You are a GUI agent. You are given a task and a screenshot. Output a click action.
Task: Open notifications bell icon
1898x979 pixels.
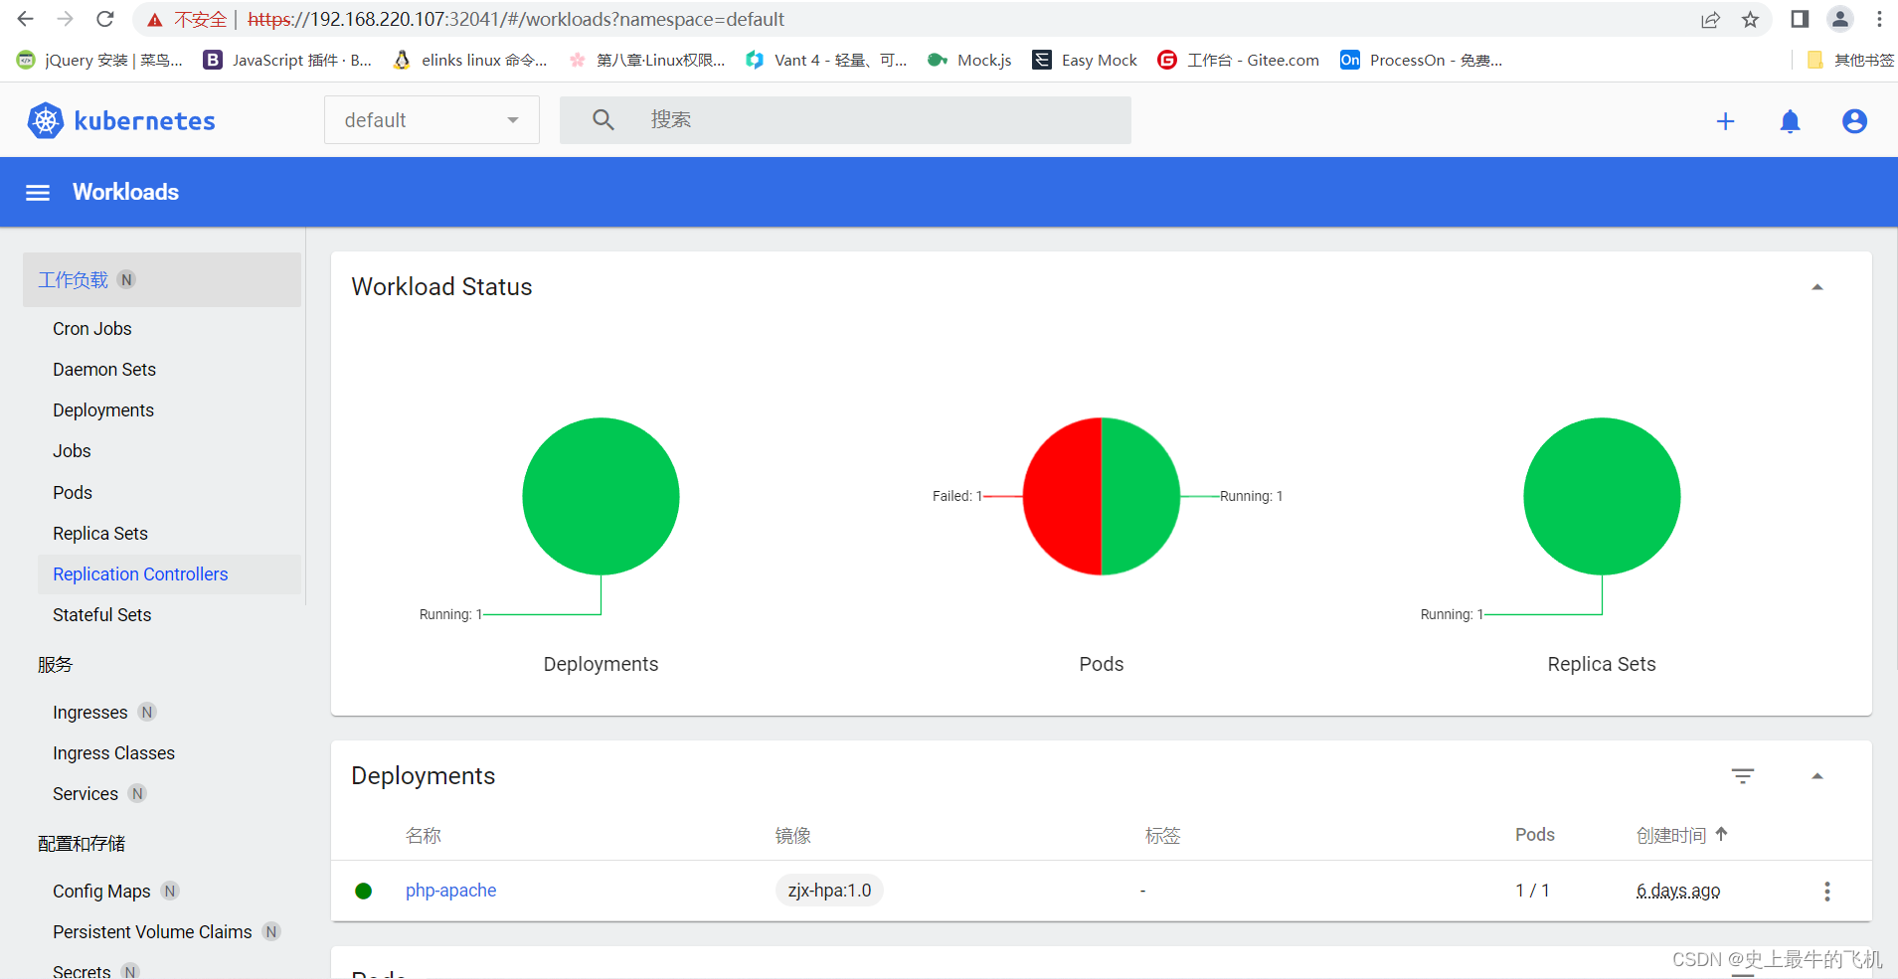[1791, 121]
